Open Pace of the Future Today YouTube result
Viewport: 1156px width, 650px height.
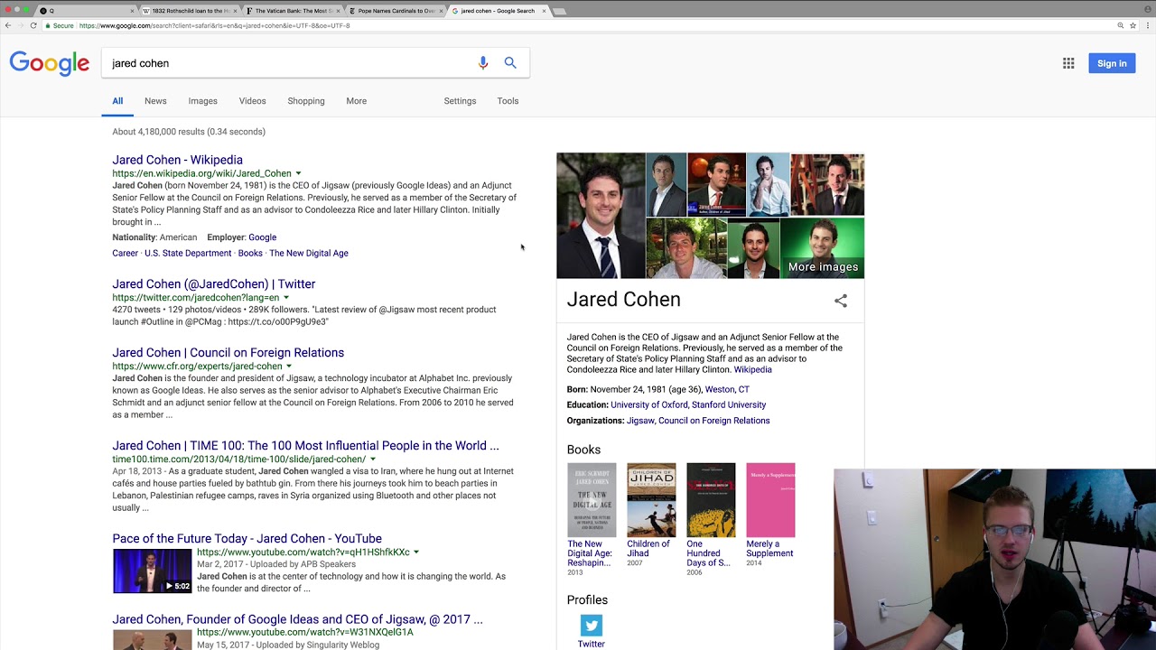click(247, 538)
